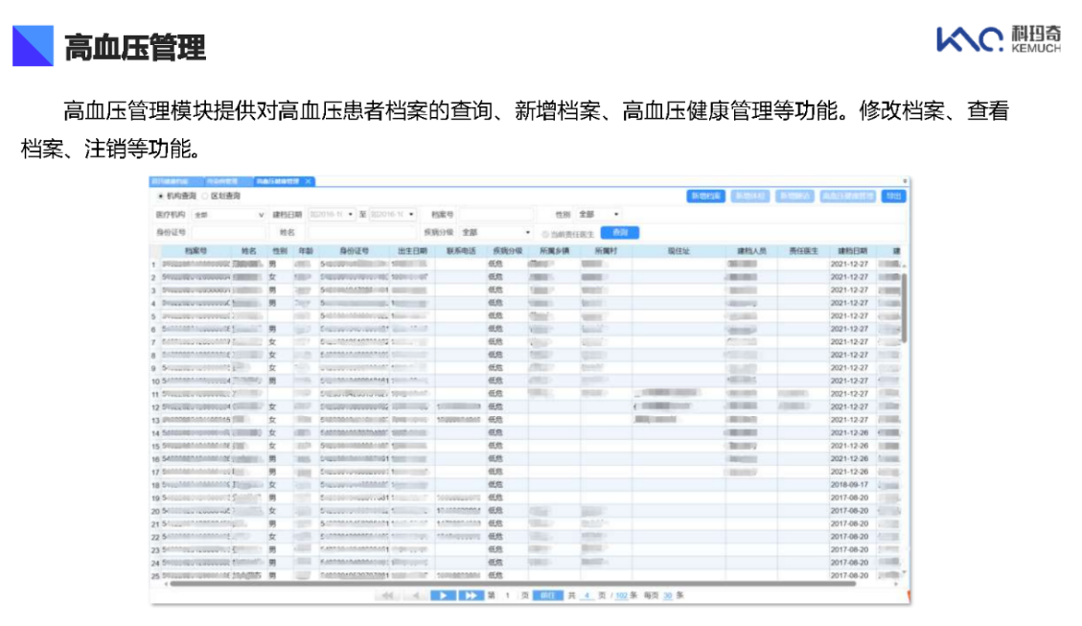Jump to last page with double arrow

470,595
